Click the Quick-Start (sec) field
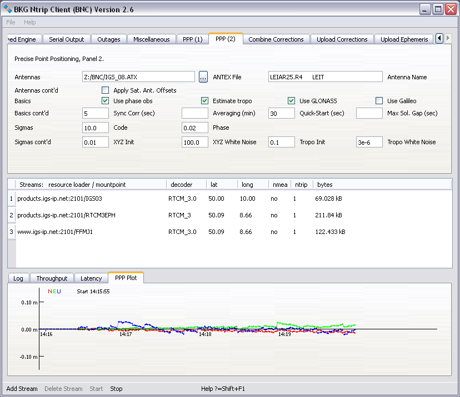 click(282, 113)
